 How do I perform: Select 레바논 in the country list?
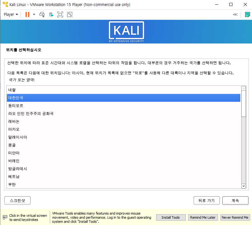click(x=124, y=121)
